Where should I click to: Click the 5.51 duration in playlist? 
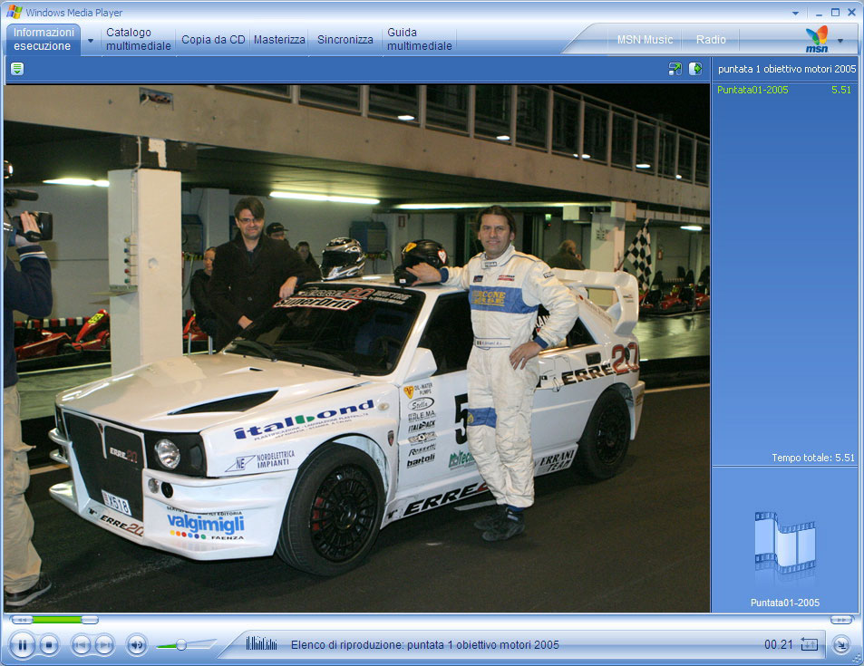point(840,90)
